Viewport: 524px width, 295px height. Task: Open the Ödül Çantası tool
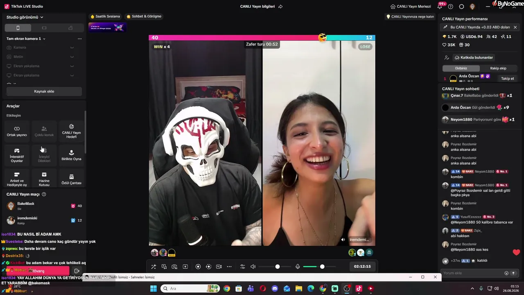click(x=71, y=179)
